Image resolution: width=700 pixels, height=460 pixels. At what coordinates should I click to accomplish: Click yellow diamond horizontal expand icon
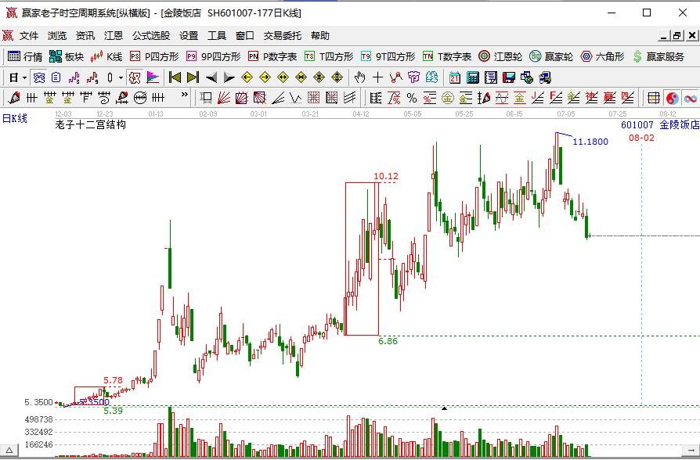tap(283, 77)
